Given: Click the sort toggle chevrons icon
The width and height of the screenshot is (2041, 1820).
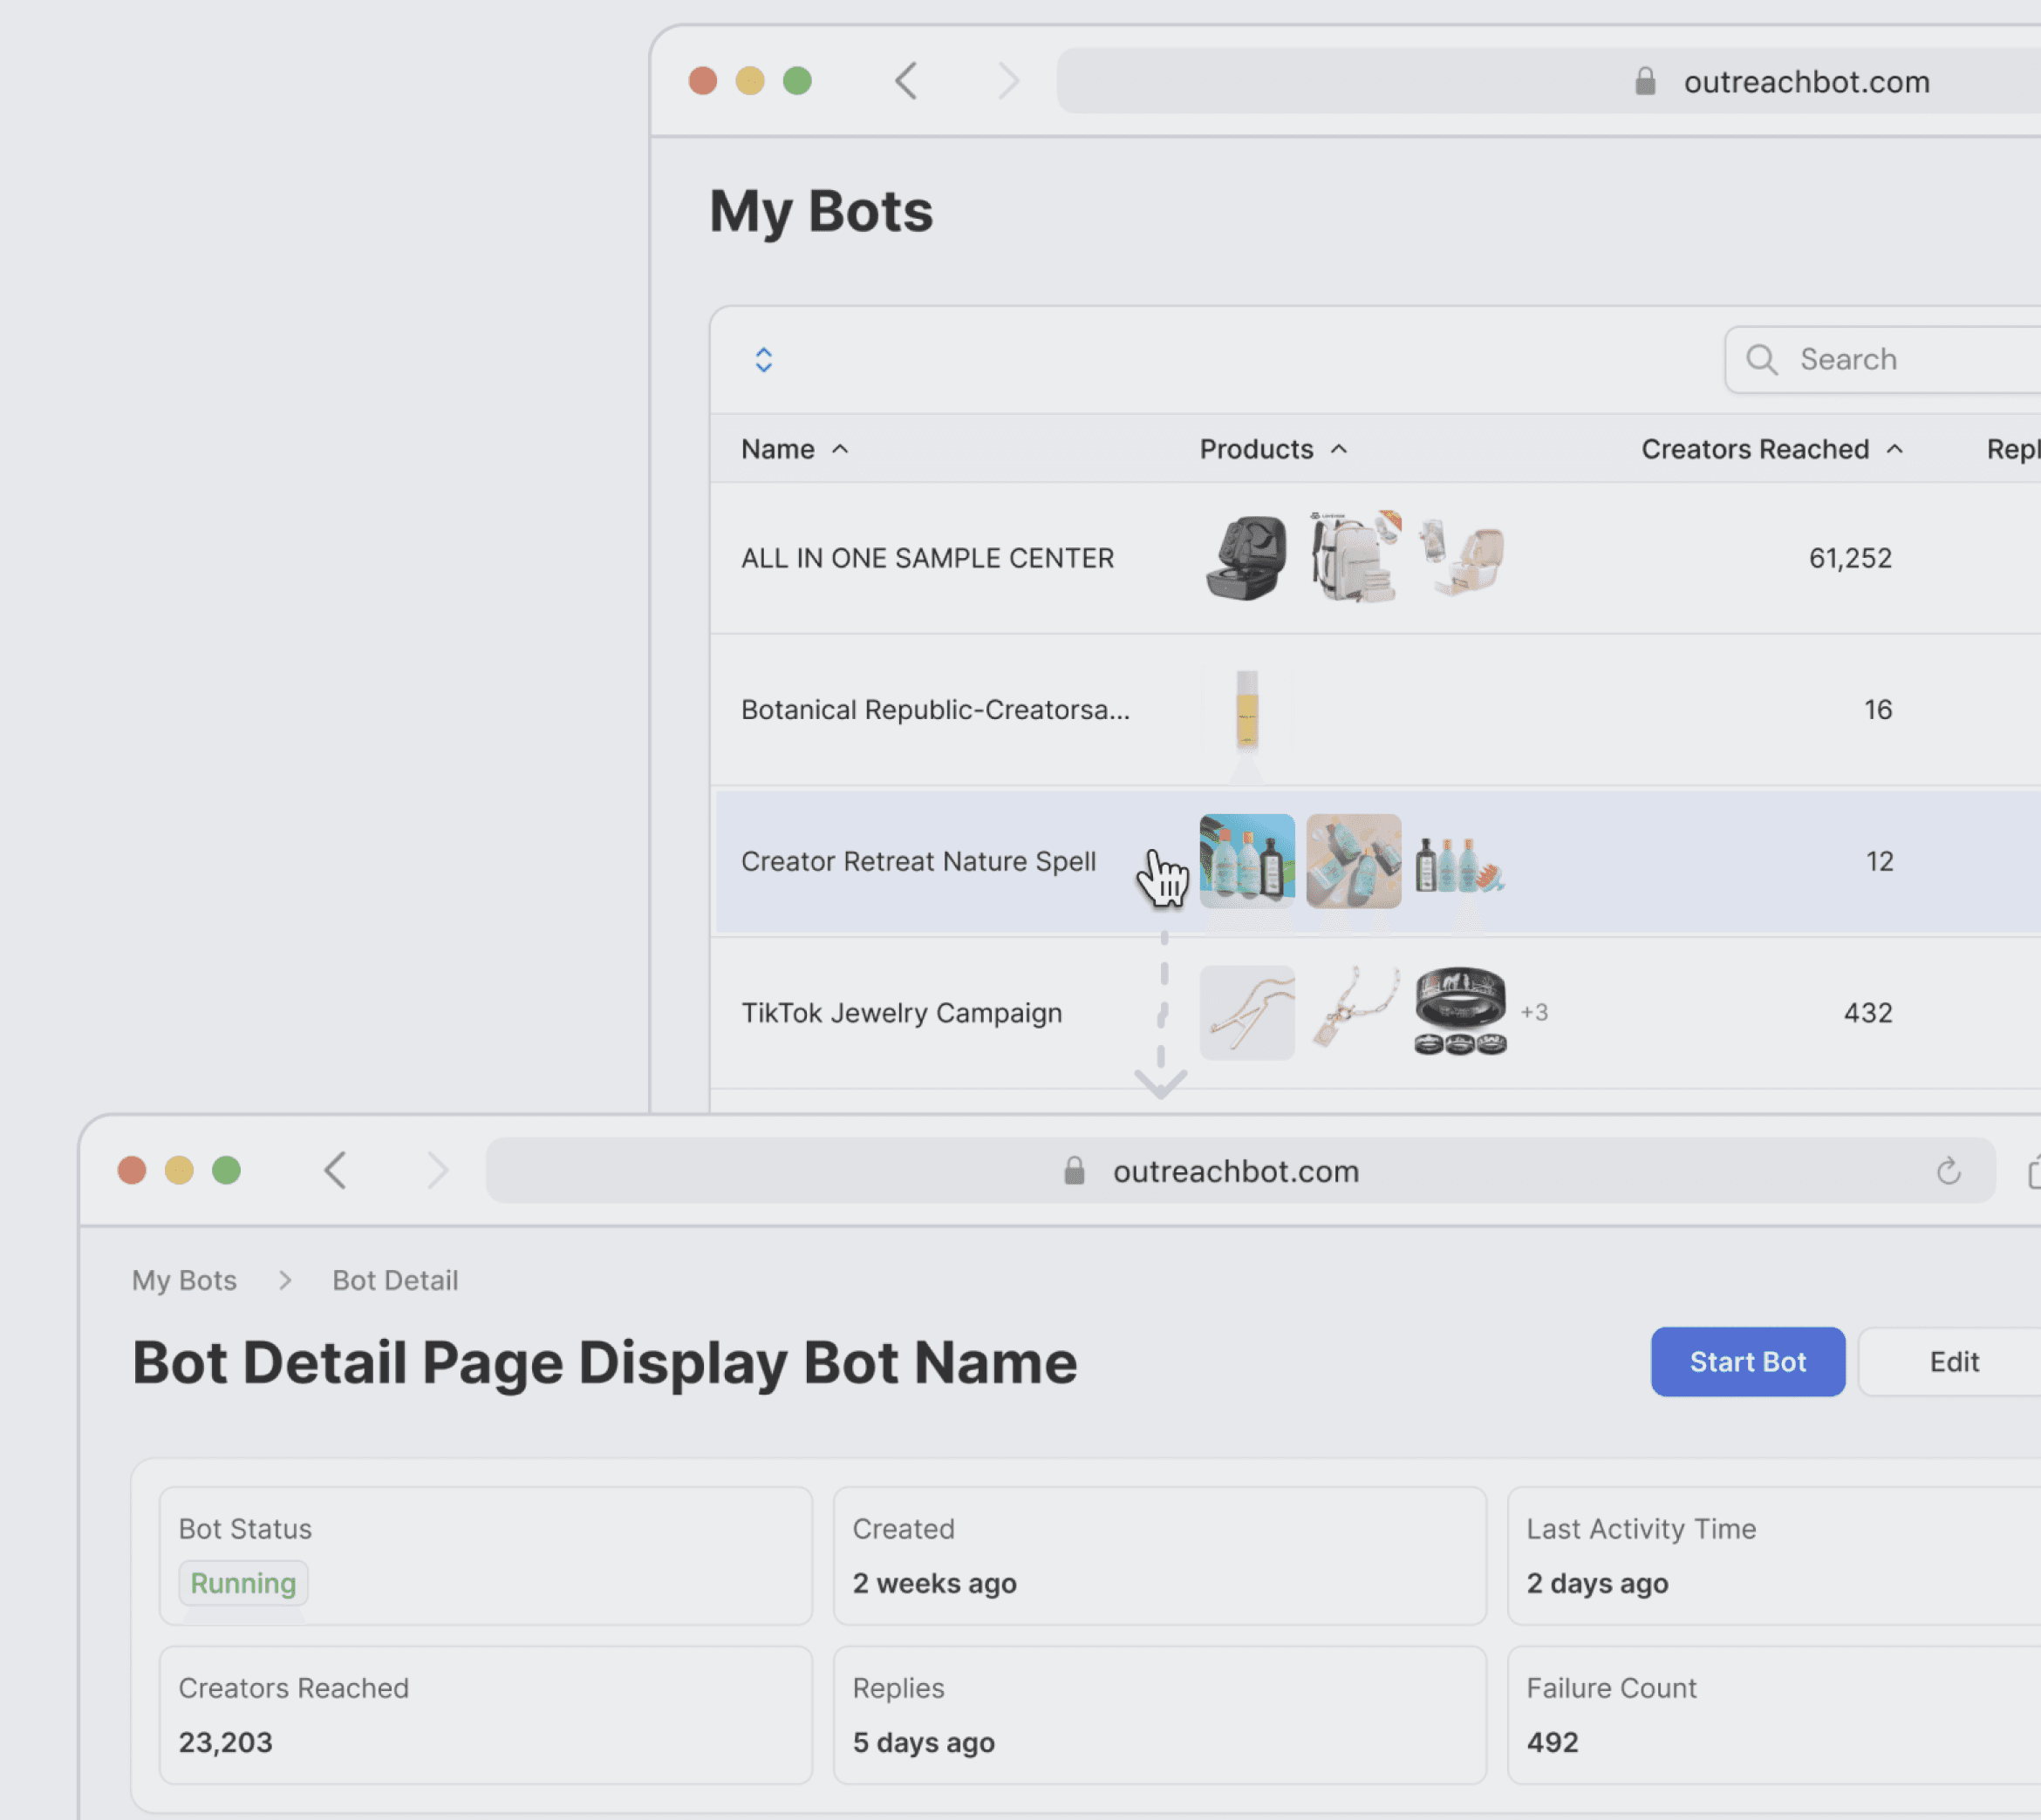Looking at the screenshot, I should tap(763, 360).
